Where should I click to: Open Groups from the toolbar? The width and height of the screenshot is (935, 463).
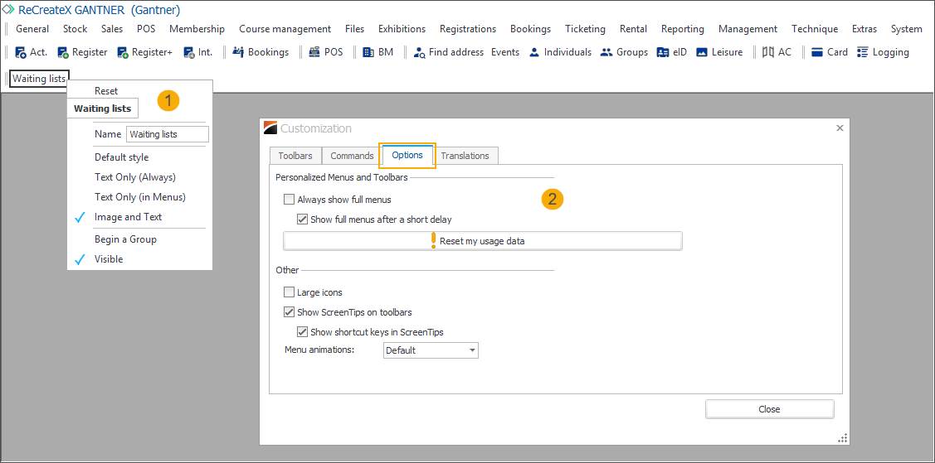pos(606,52)
